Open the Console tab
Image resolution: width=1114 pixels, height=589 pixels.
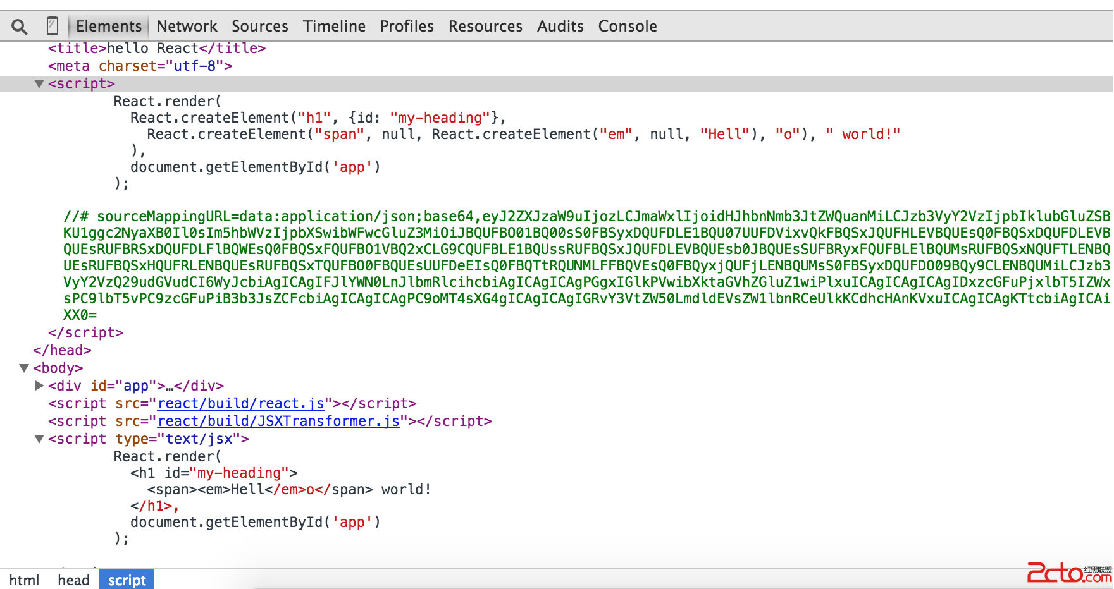[628, 27]
